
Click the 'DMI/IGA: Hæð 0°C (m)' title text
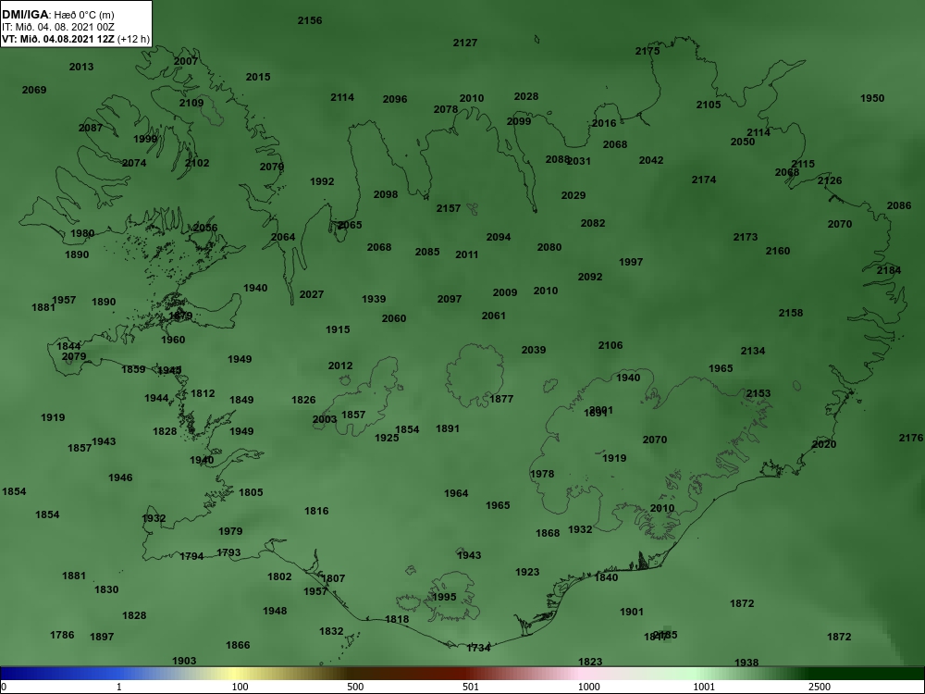(57, 15)
